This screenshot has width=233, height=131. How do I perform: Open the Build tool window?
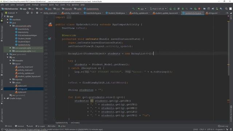pyautogui.click(x=30, y=126)
